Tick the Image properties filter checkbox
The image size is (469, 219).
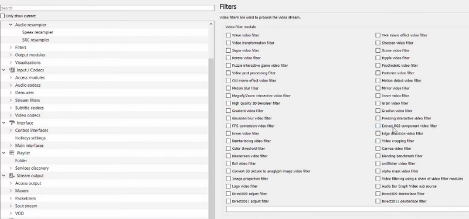(x=228, y=179)
